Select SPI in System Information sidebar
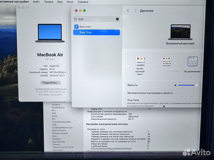The width and height of the screenshot is (214, 160). point(53,119)
